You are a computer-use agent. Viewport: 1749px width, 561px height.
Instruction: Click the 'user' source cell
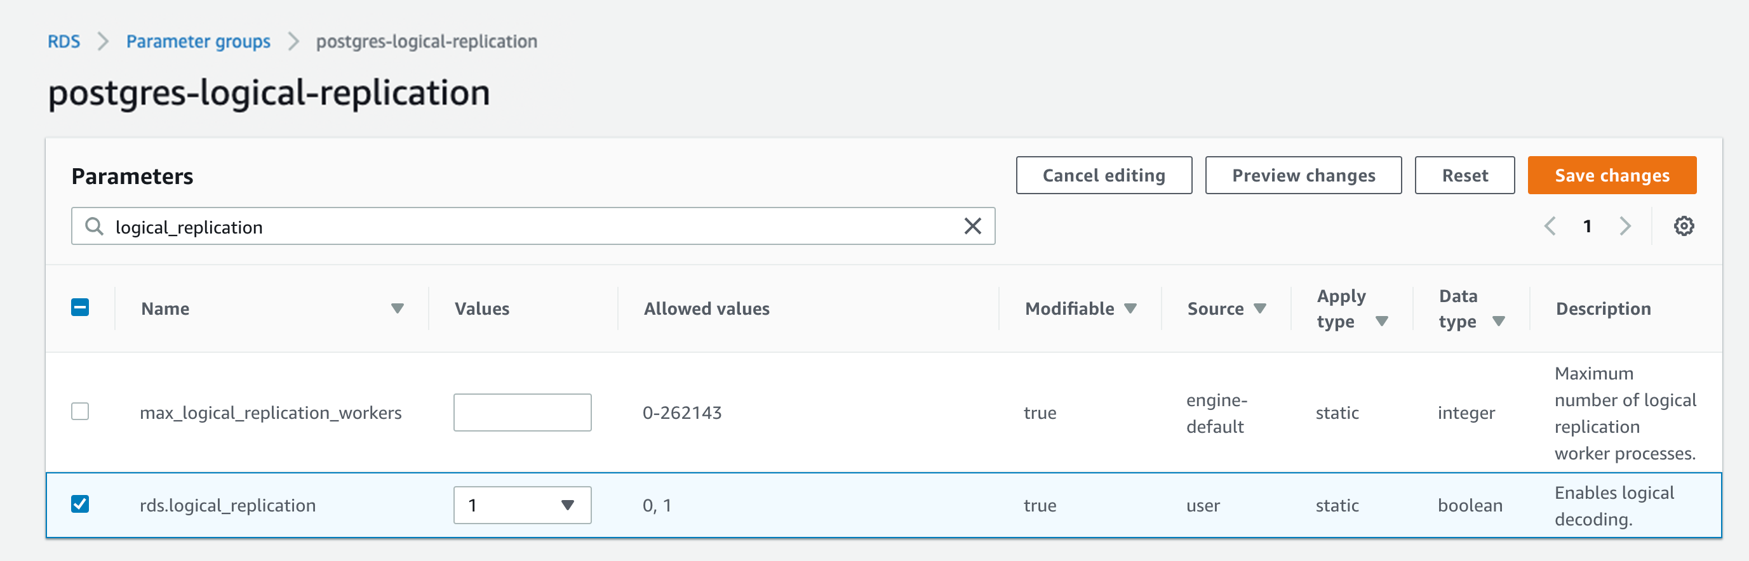[1202, 505]
